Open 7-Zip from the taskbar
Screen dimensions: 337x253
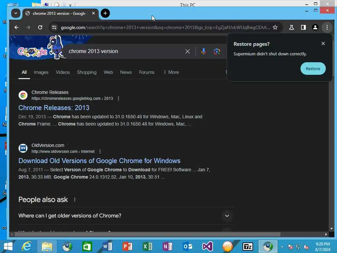247,246
